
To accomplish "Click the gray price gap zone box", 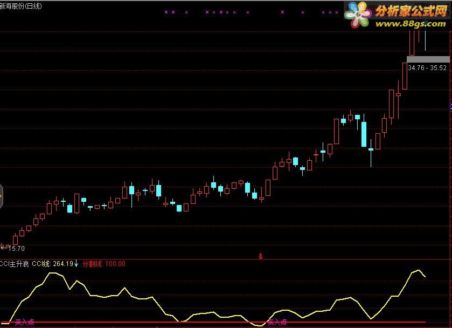I will pyautogui.click(x=428, y=59).
